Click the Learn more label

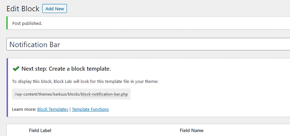point(24,109)
